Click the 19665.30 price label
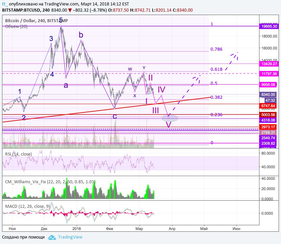This screenshot has height=244, width=281. coord(269,26)
